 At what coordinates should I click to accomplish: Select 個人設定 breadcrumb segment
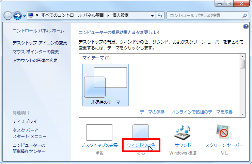pyautogui.click(x=121, y=15)
